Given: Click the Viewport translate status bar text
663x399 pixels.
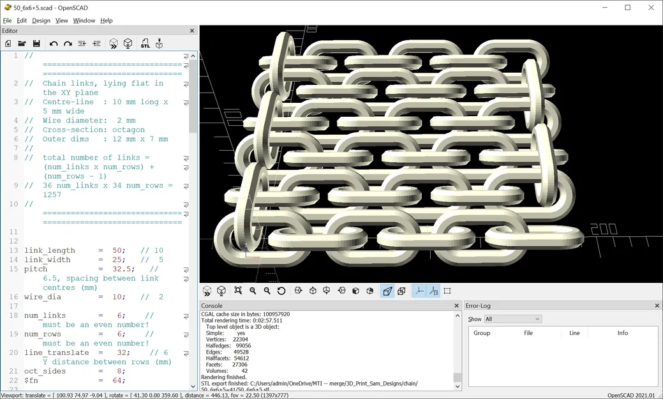Looking at the screenshot, I should coord(145,395).
